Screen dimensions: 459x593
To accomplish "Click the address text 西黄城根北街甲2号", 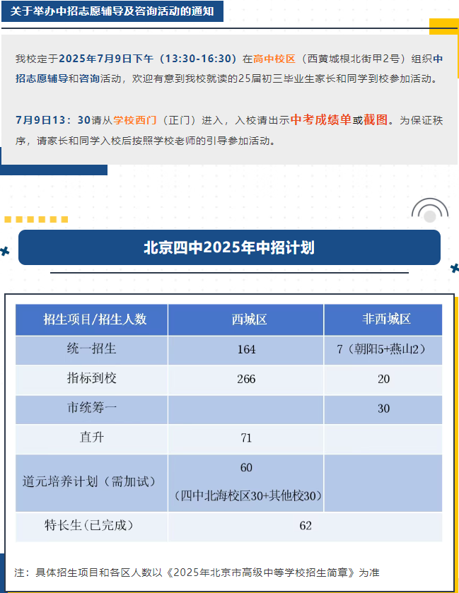I will pos(353,59).
